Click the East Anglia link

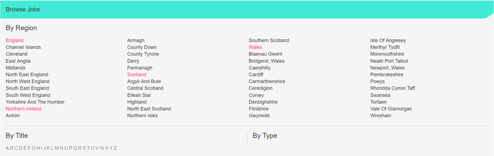click(x=18, y=61)
